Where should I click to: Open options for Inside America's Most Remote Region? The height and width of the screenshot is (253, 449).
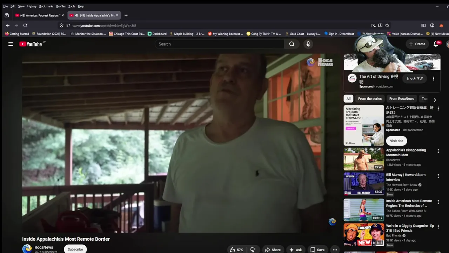click(438, 202)
